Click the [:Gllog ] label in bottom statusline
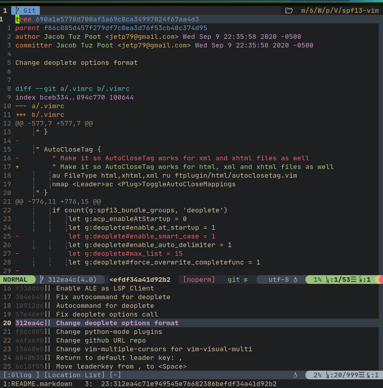The image size is (383, 388). pos(21,375)
